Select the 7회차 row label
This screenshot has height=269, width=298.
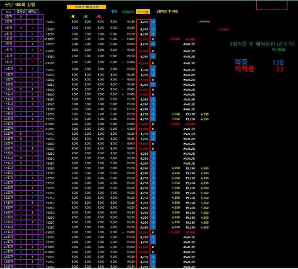click(x=8, y=50)
